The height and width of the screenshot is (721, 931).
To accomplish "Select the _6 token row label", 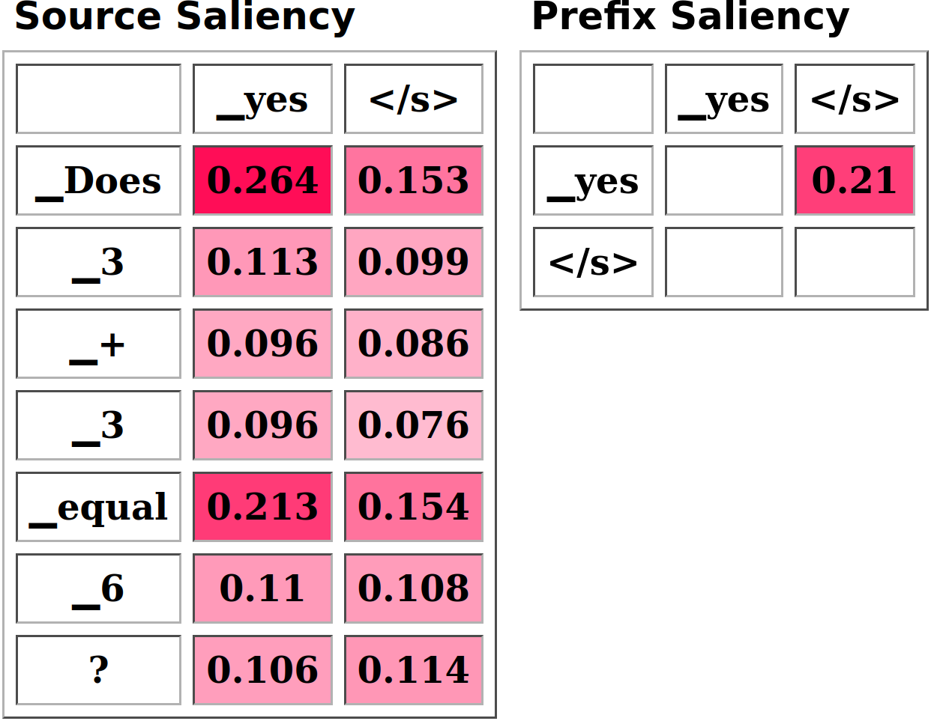I will (98, 588).
